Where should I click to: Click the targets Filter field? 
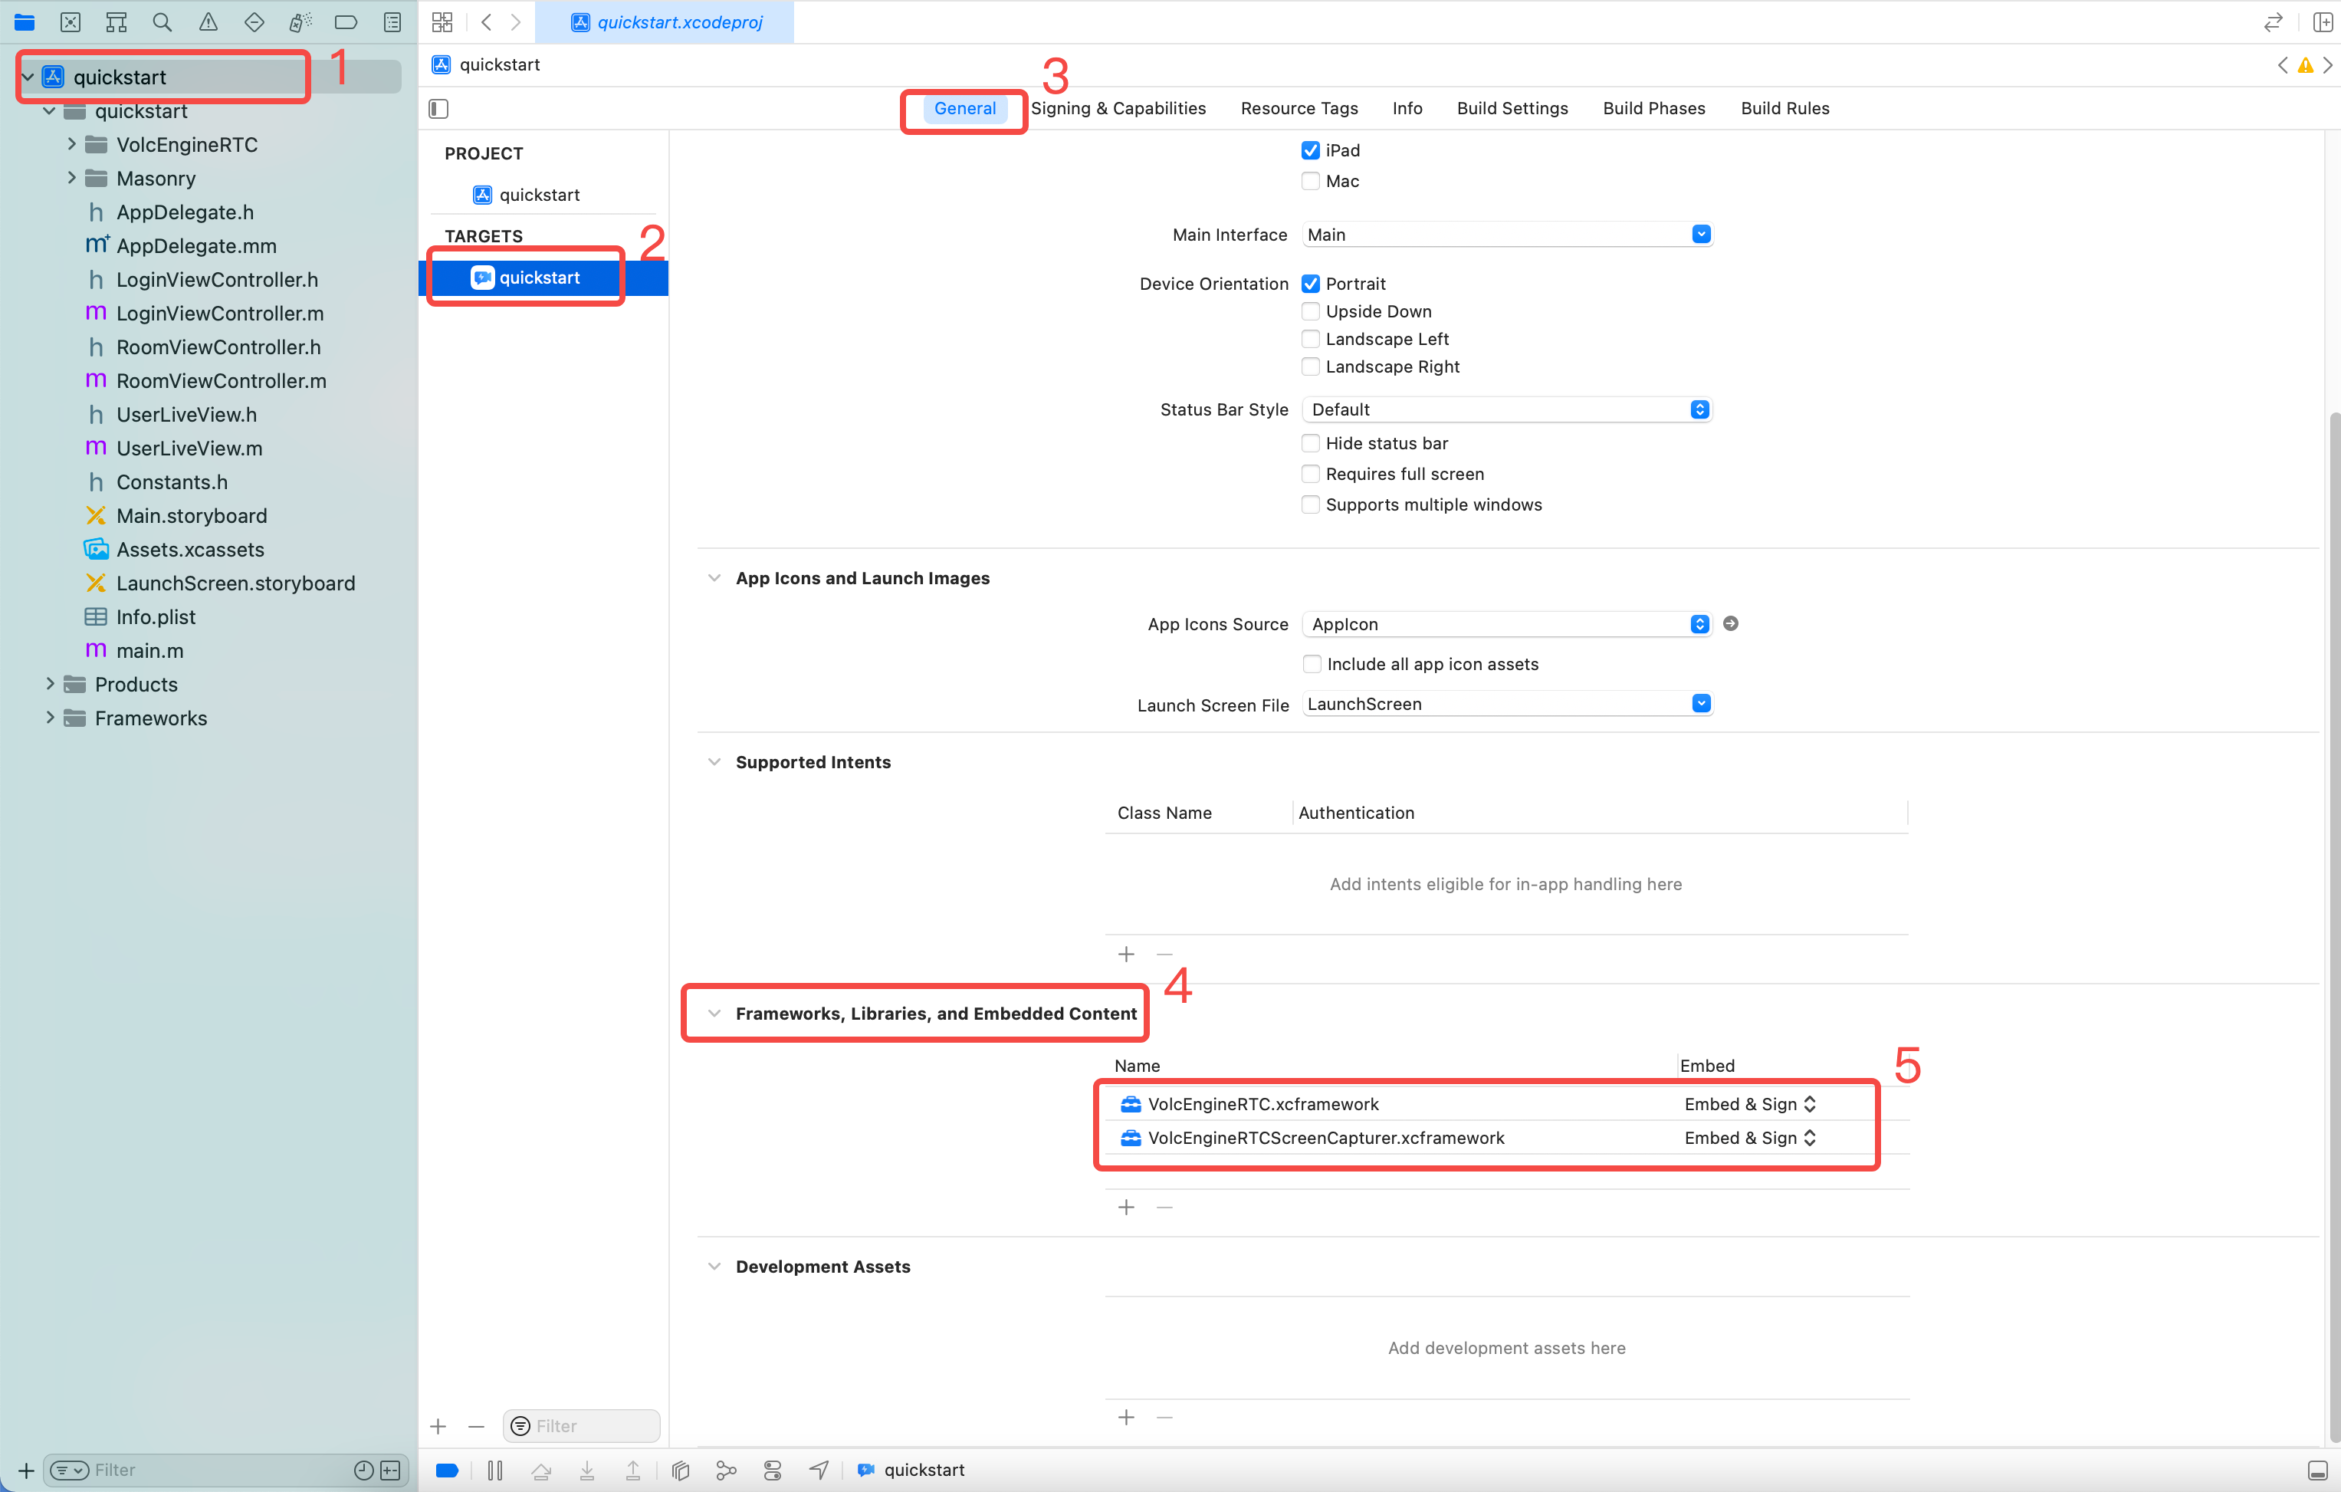581,1425
